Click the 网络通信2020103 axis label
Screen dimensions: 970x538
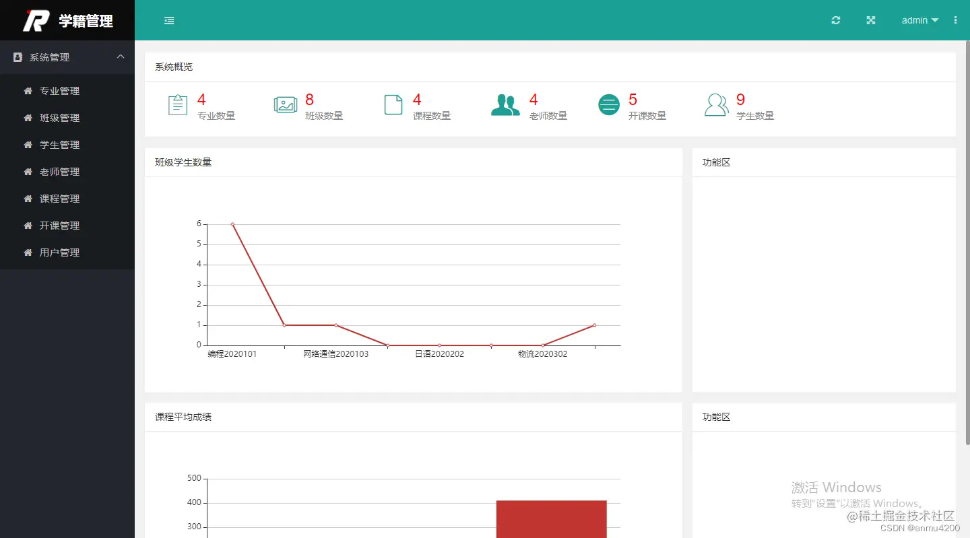(336, 354)
